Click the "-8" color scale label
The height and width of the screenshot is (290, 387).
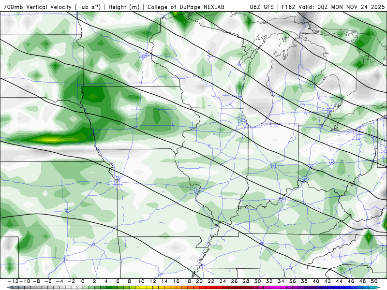pyautogui.click(x=36, y=281)
